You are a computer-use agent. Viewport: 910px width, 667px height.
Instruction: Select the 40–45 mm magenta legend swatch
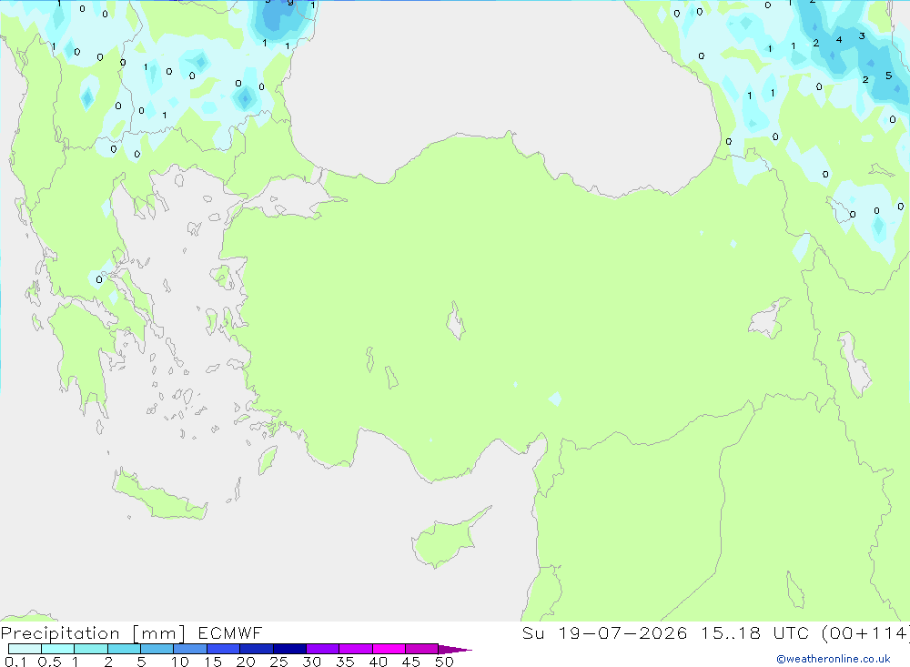(x=389, y=649)
